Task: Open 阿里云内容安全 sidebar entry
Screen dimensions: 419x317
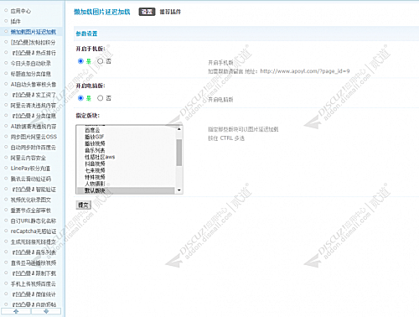Action: [x=28, y=158]
